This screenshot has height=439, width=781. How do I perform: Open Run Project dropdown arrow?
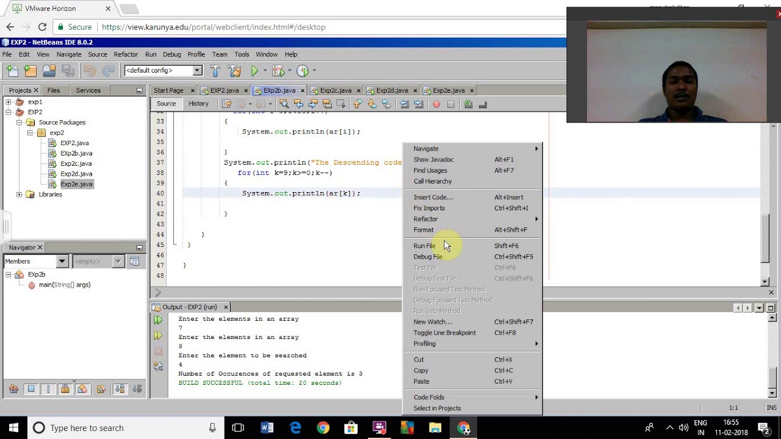click(265, 71)
